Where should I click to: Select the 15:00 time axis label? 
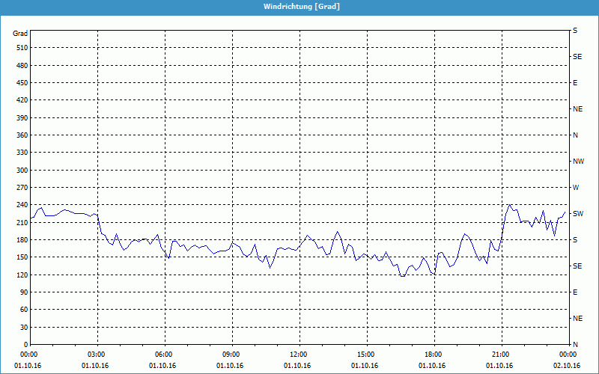[x=366, y=355]
